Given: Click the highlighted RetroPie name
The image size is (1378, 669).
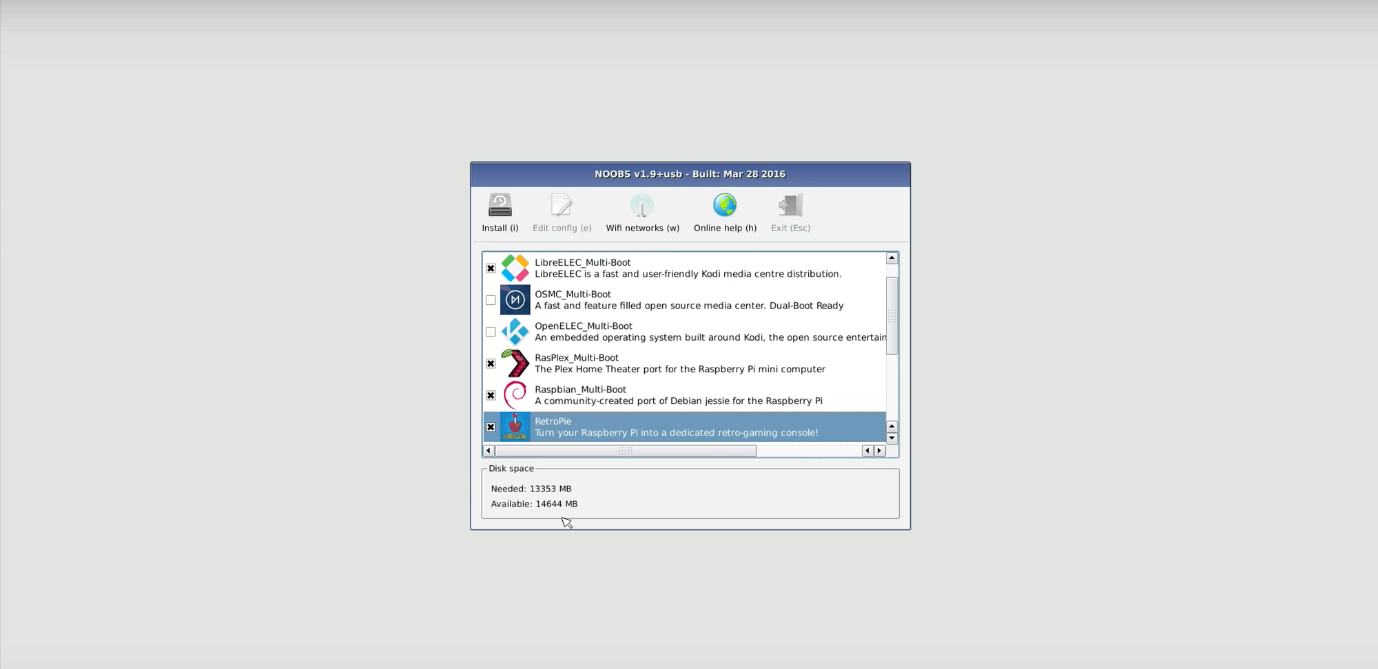Looking at the screenshot, I should coord(553,421).
